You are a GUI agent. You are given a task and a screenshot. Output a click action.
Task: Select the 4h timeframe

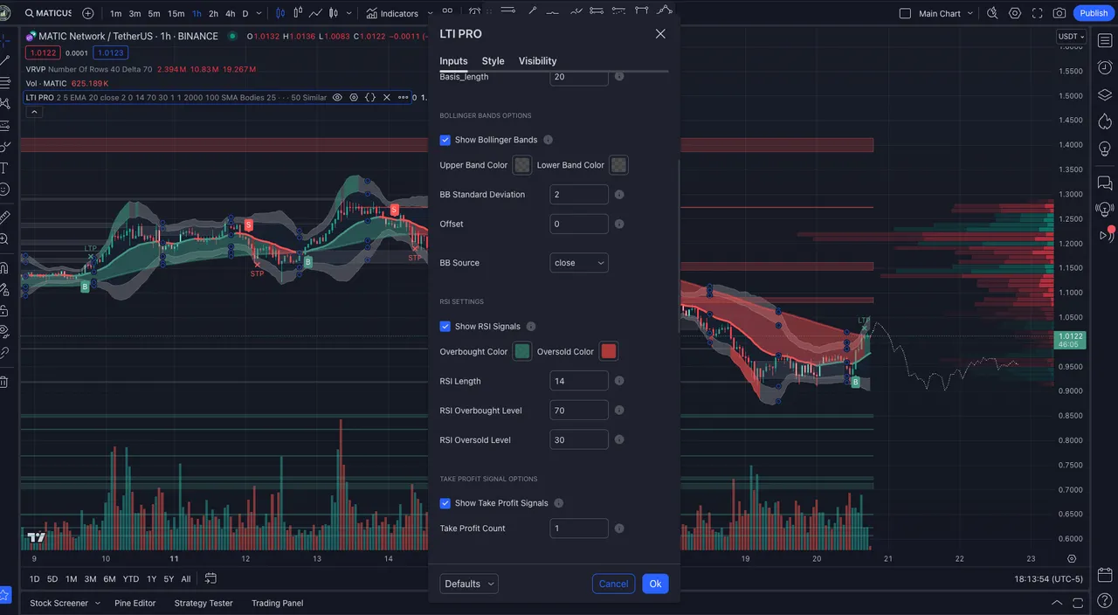[x=230, y=13]
